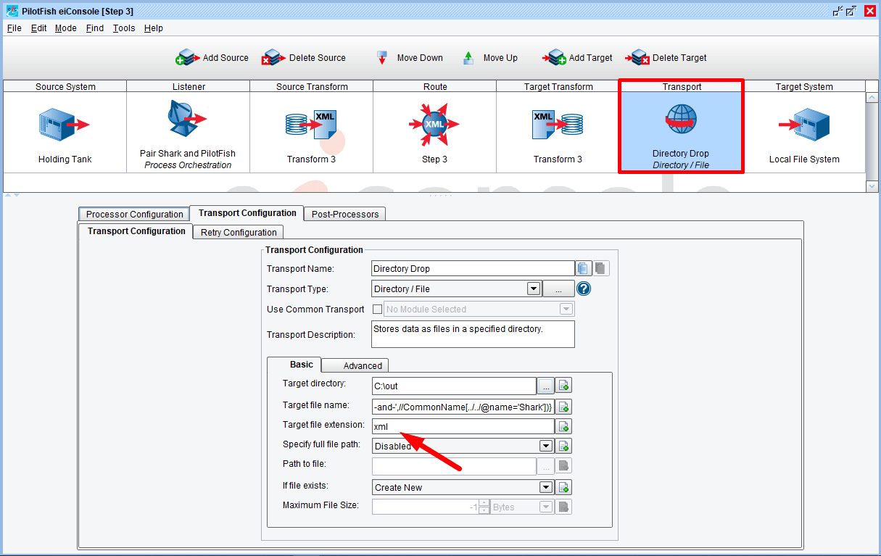The image size is (881, 556).
Task: Click the Transport column header
Action: pos(682,86)
